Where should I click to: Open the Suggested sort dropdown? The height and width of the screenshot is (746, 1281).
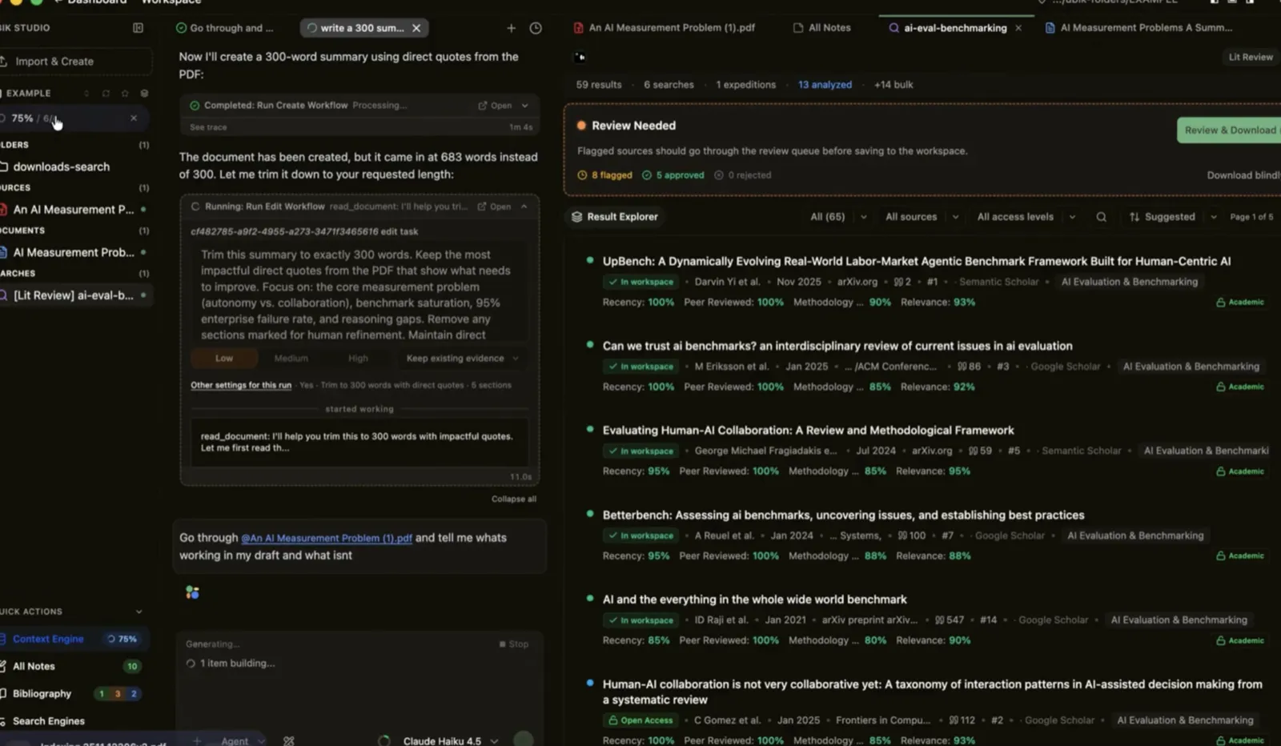(x=1173, y=217)
